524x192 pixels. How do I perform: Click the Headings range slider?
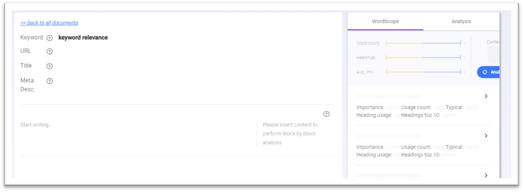(x=423, y=57)
